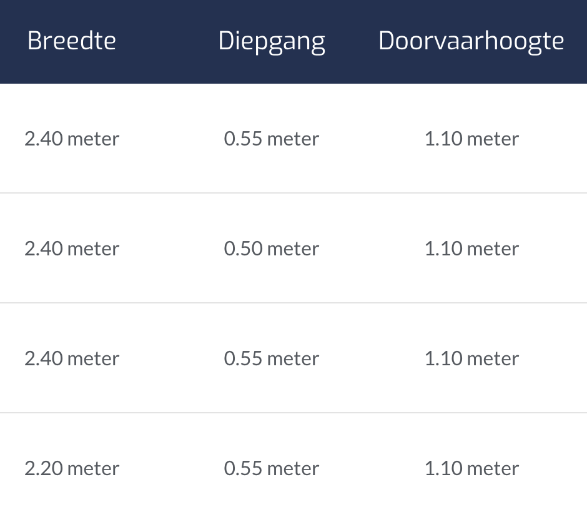Select first row's Breedte value 2.40 meter
This screenshot has width=587, height=522.
[72, 139]
